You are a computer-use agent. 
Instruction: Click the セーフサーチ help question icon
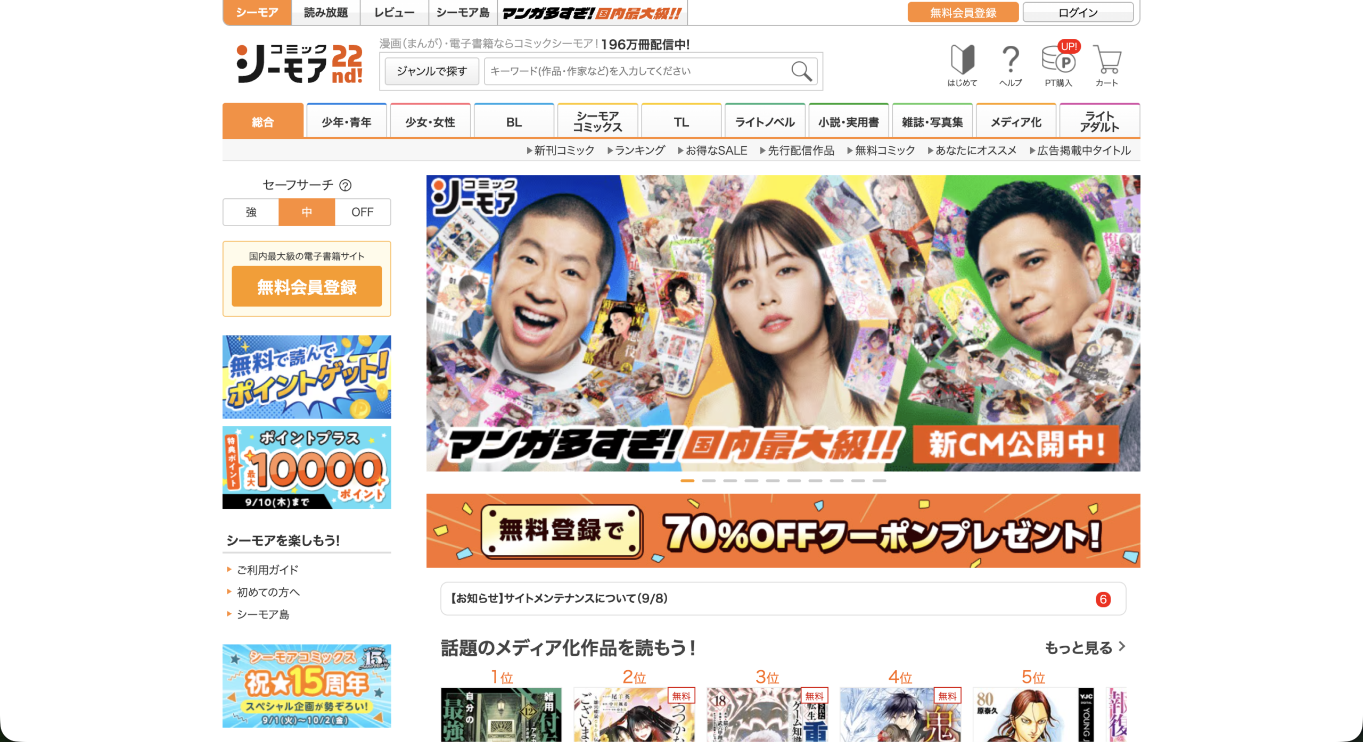click(x=346, y=185)
